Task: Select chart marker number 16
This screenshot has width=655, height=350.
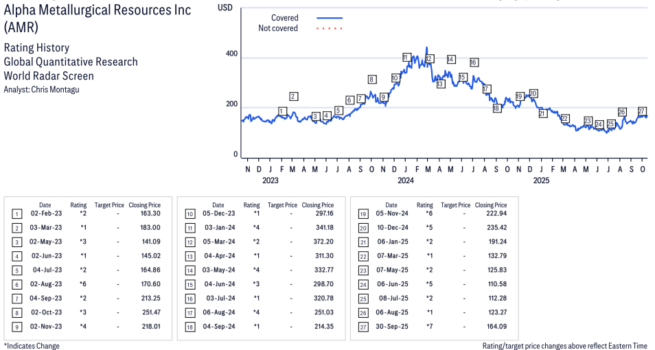Action: tap(474, 62)
